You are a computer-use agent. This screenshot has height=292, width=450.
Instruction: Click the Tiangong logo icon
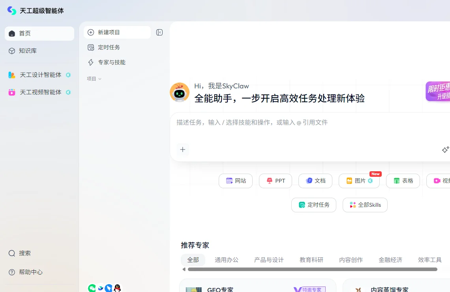click(12, 11)
